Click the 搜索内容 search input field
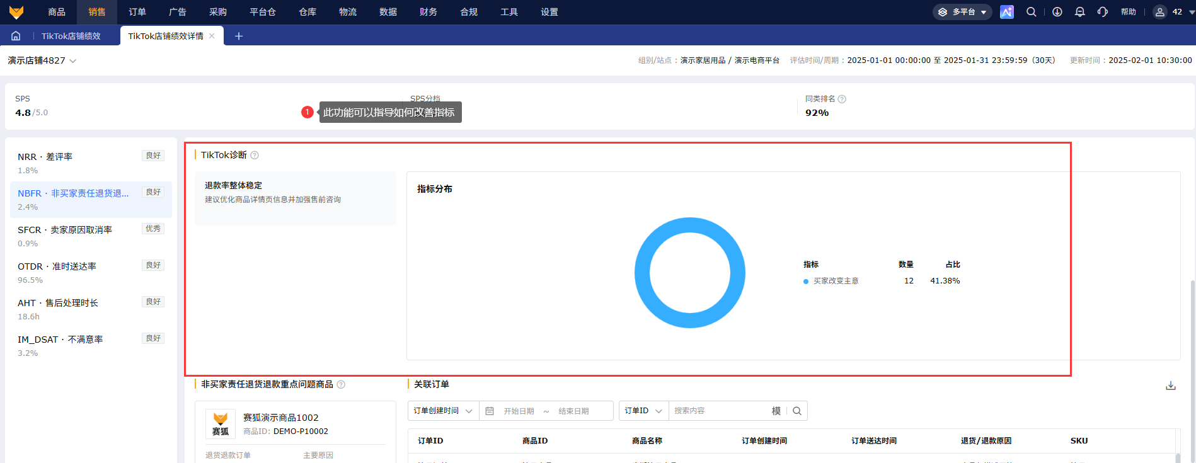Screen dimensions: 1196x463 click(718, 411)
